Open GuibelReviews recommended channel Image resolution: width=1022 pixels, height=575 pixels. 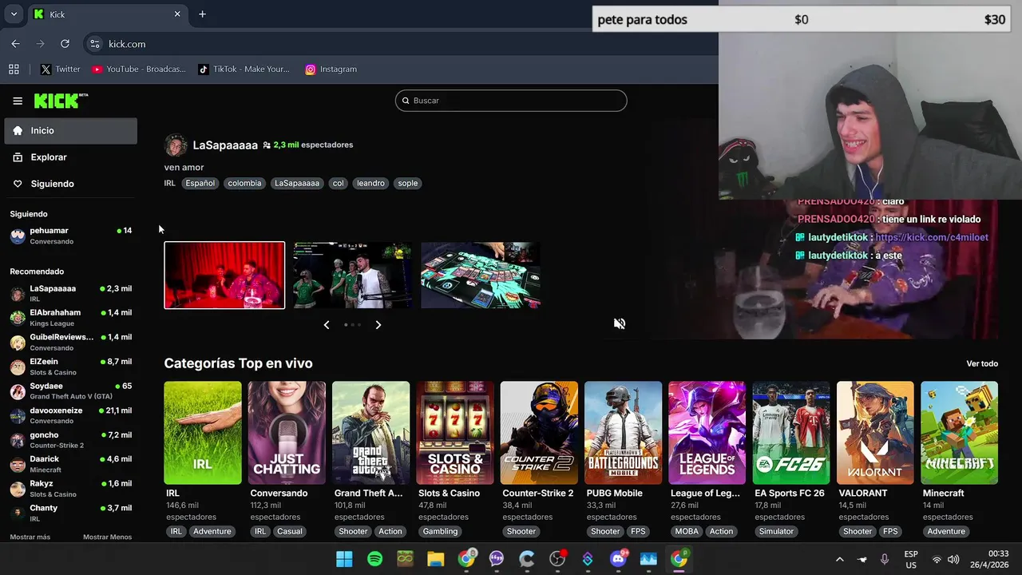[x=71, y=342]
